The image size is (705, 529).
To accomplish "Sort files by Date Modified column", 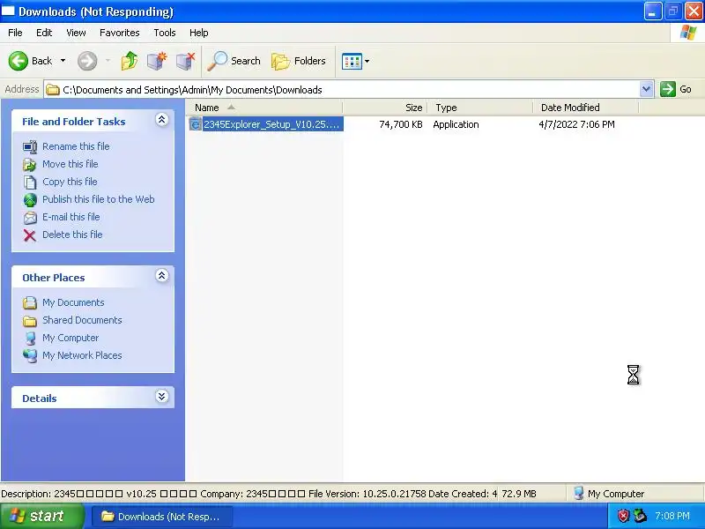I will (586, 108).
